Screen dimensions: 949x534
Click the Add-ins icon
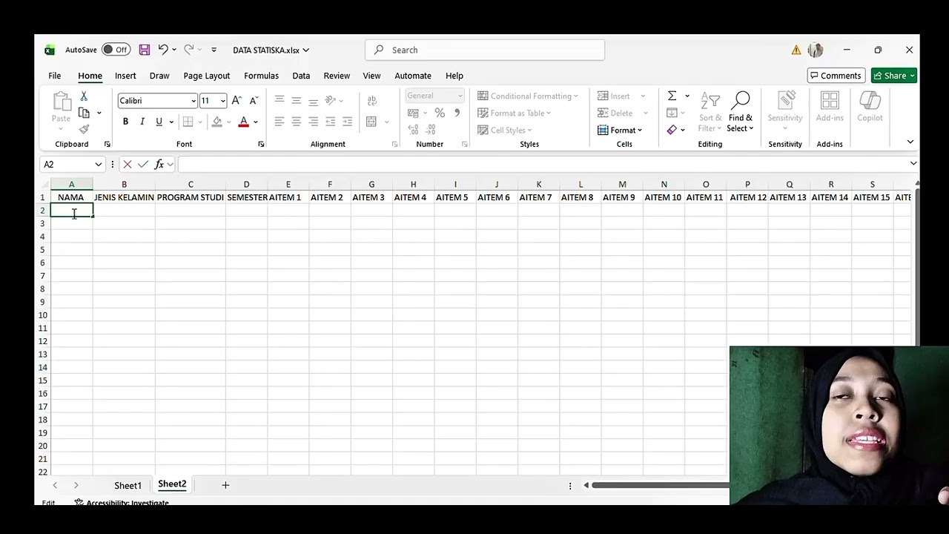tap(830, 108)
